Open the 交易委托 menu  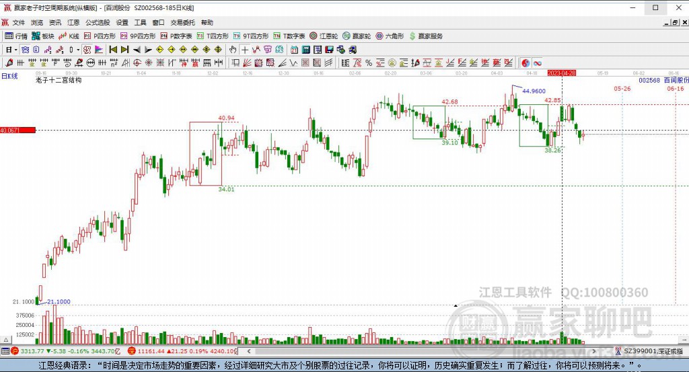click(182, 22)
